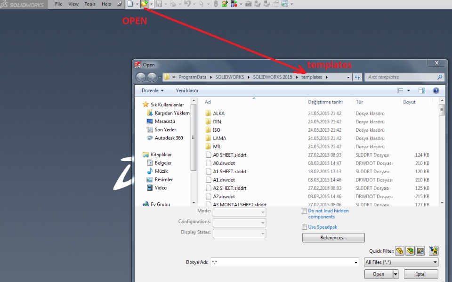Click the file list vertical scrollbar thumb
This screenshot has height=282, width=452.
(442, 110)
